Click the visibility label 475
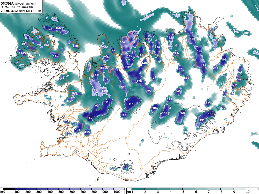Screen dimensions: 259x194 (22, 65)
